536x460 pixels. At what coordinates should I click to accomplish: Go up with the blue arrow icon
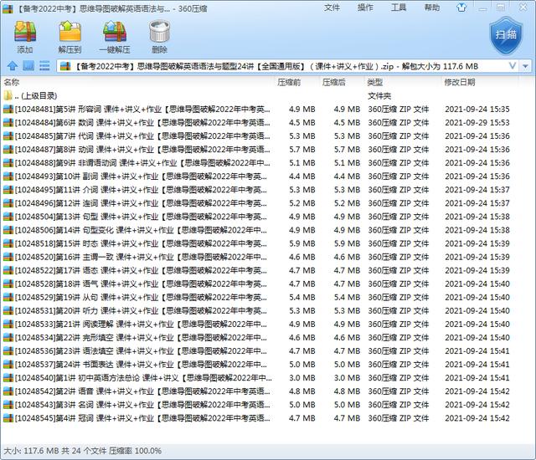(13, 65)
